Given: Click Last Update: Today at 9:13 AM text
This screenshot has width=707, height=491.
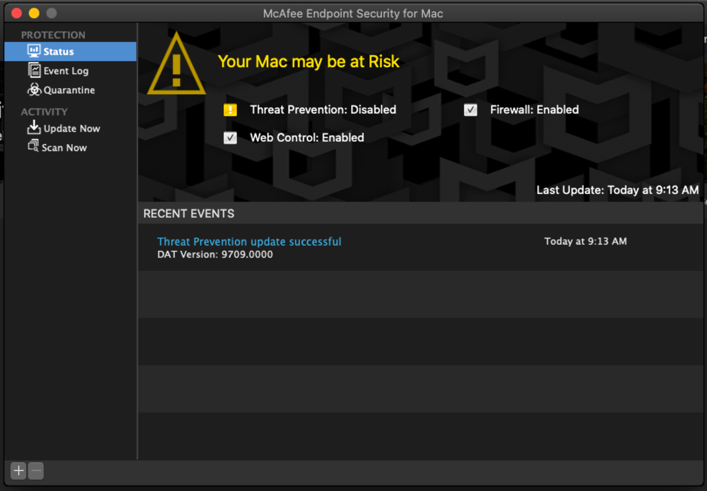Looking at the screenshot, I should click(617, 190).
